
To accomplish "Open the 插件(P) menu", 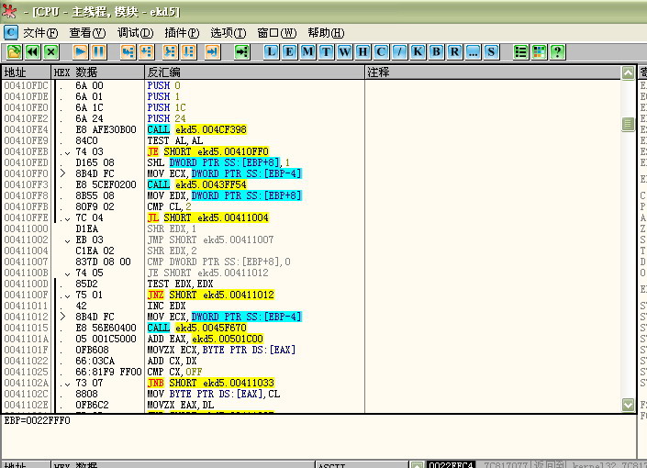I will [182, 32].
